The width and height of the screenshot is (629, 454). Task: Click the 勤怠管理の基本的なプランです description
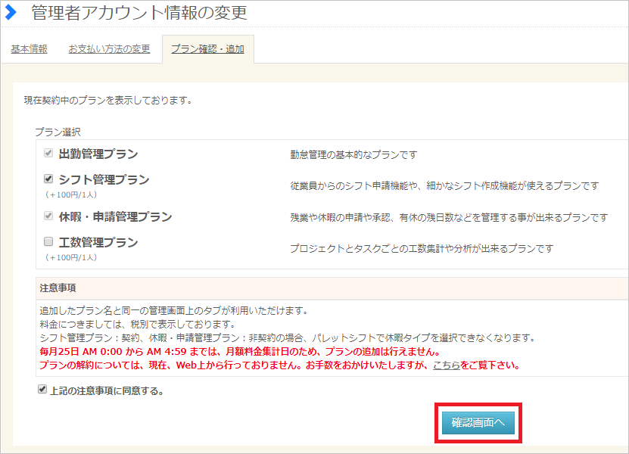[x=353, y=155]
